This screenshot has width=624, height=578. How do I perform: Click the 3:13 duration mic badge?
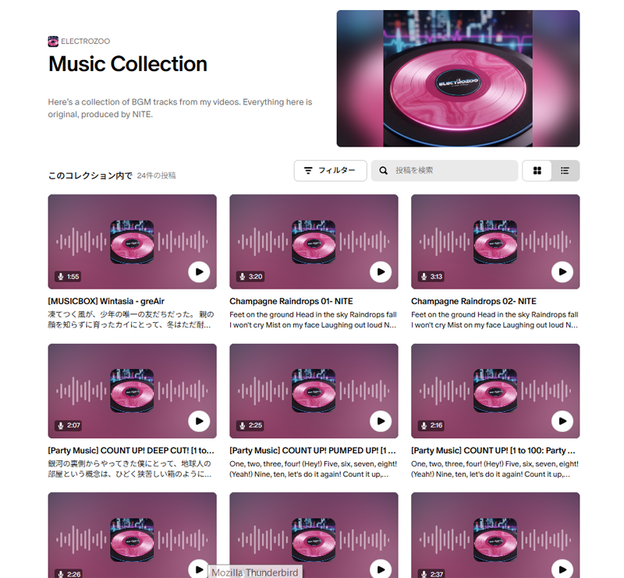tap(431, 277)
